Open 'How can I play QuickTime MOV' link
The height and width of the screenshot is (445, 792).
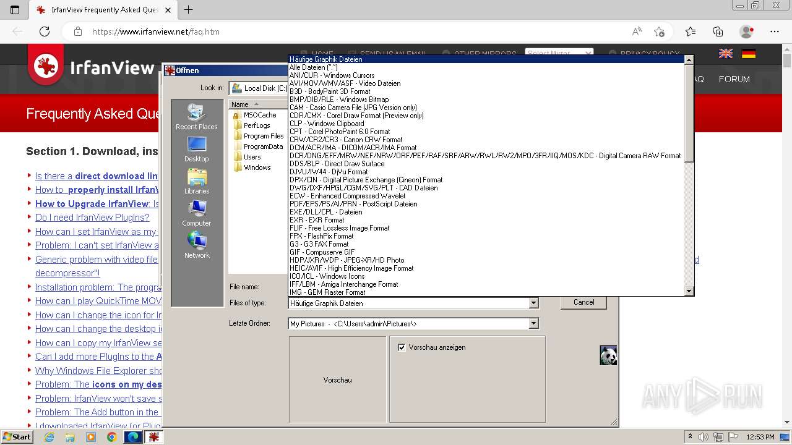(x=98, y=301)
